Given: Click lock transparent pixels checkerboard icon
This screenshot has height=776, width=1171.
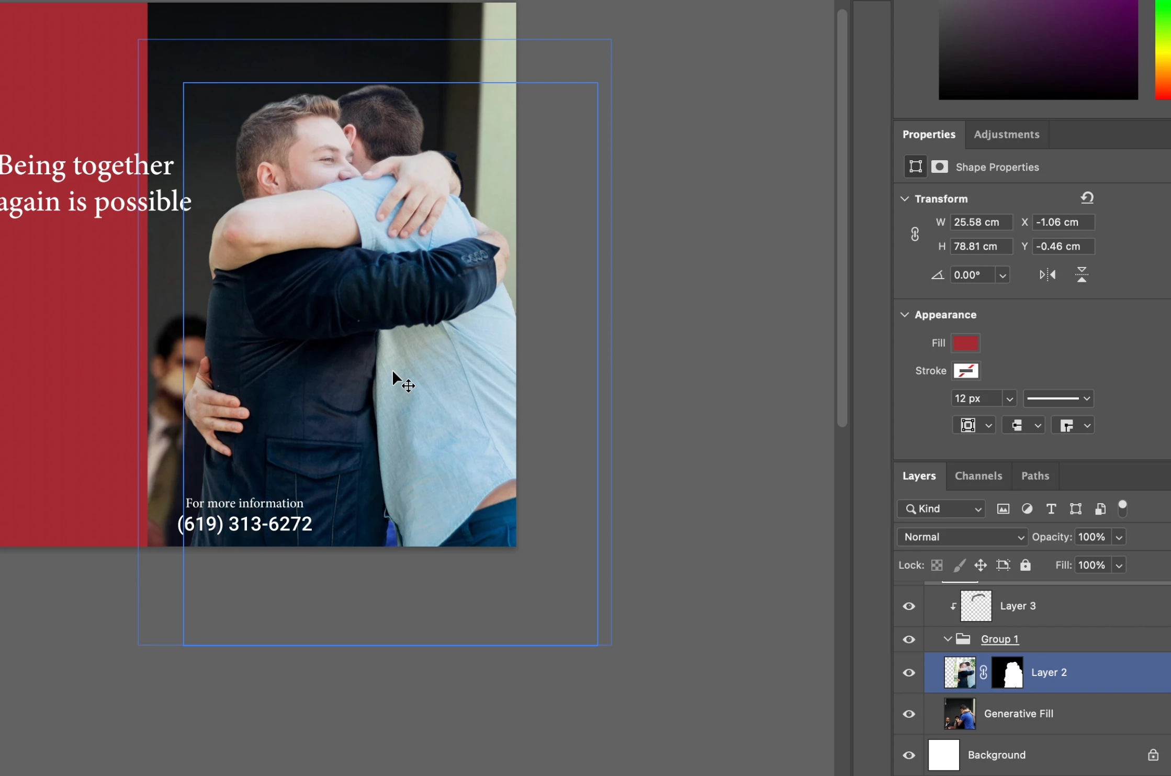Looking at the screenshot, I should (x=937, y=566).
